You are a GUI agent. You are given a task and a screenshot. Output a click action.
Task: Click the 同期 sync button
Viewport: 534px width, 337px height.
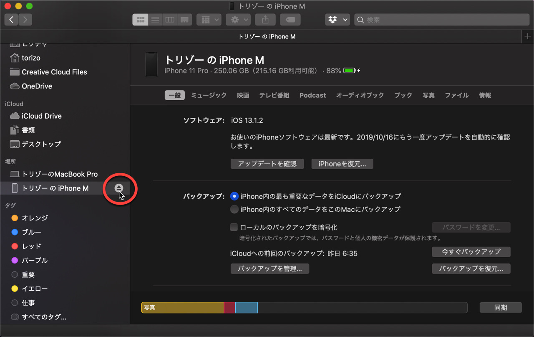click(501, 307)
